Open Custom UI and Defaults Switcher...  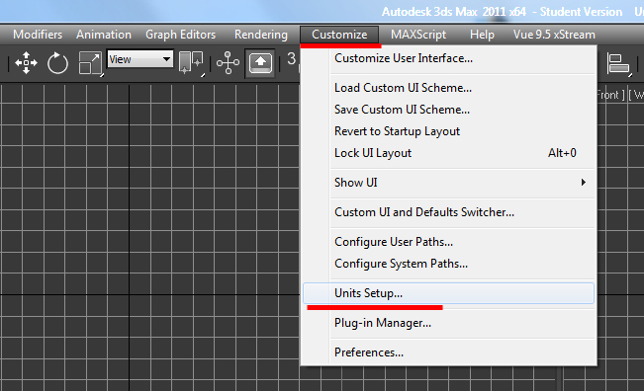448,212
